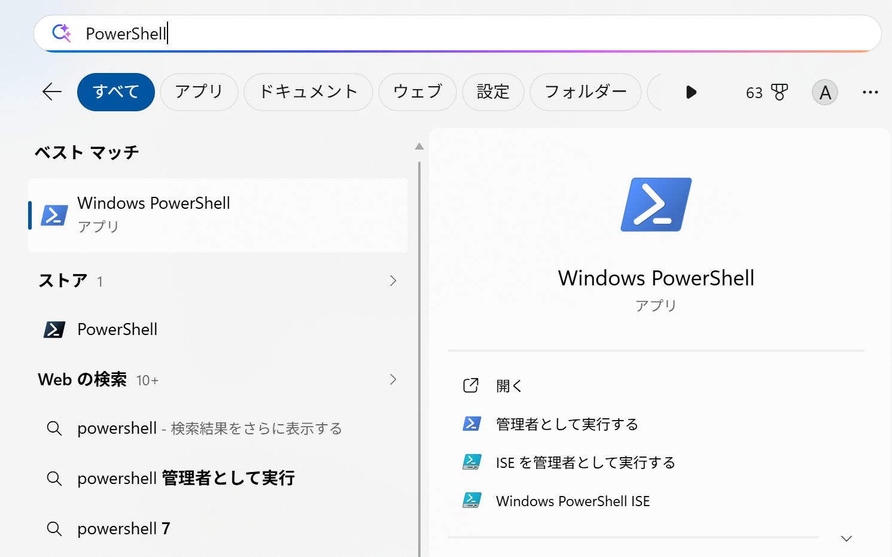The height and width of the screenshot is (557, 892).
Task: Click the results list vertical scrollbar track
Action: [419, 359]
